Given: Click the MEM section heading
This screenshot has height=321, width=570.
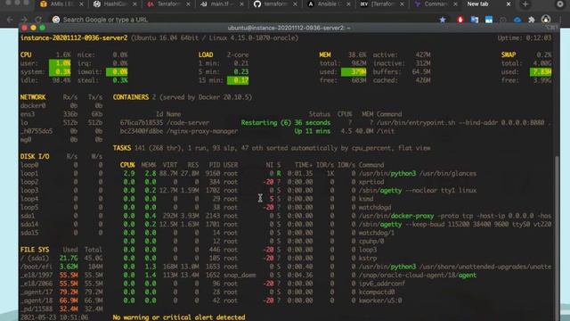Looking at the screenshot, I should coord(325,54).
